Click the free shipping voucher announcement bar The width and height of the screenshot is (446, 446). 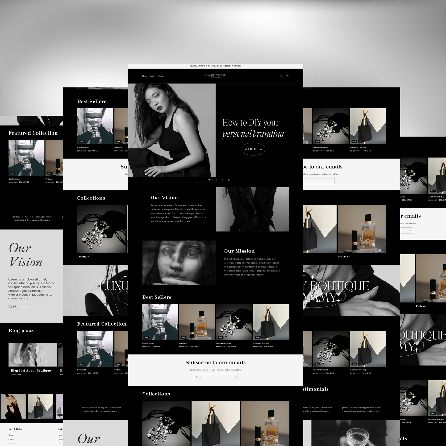pos(216,66)
